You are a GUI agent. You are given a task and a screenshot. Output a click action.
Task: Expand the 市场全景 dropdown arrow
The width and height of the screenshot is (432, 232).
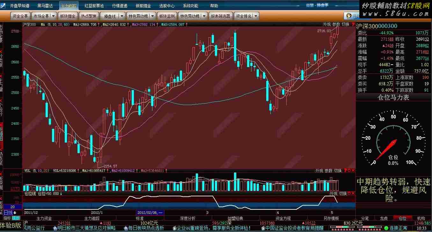(54, 16)
